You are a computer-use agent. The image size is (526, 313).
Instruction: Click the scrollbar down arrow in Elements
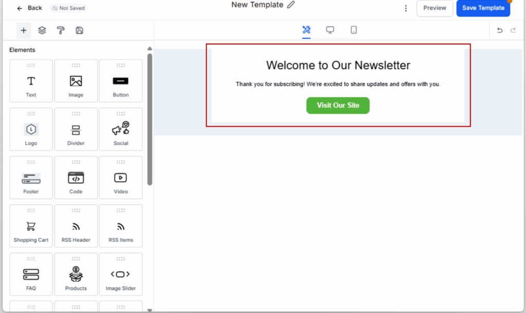click(x=149, y=310)
